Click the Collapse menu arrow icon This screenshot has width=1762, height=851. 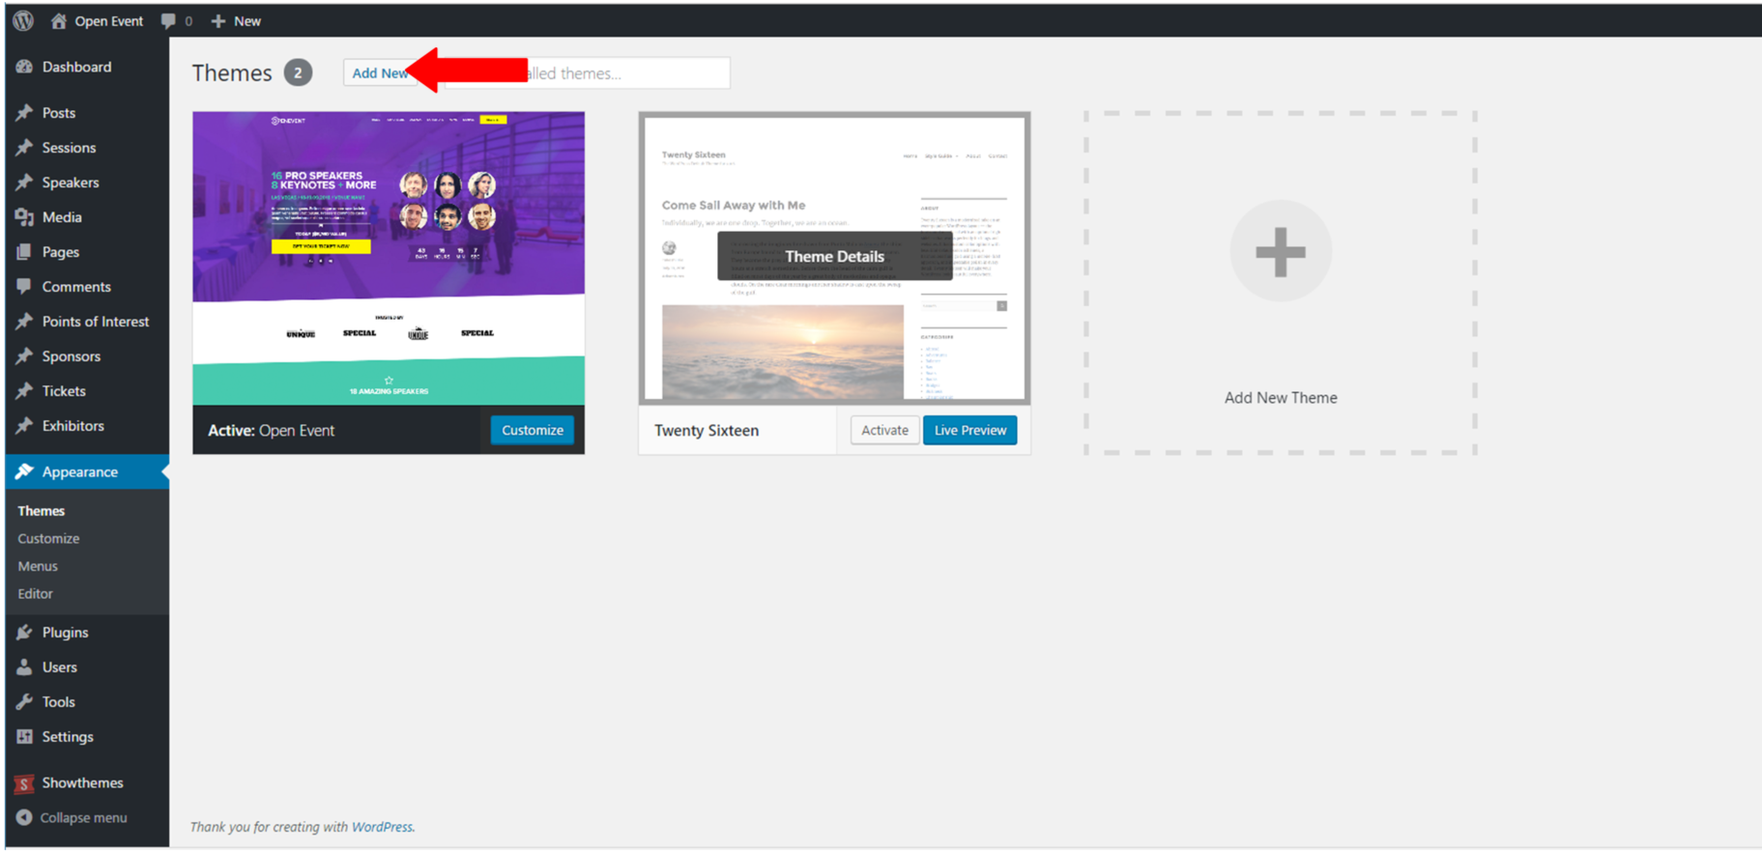[x=24, y=817]
